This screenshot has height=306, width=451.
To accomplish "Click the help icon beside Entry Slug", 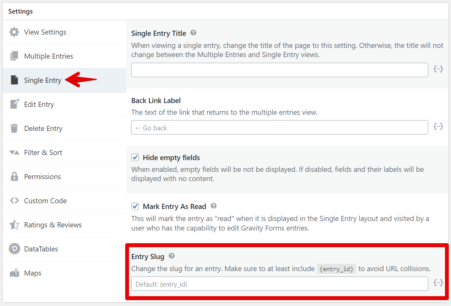I will coord(172,256).
